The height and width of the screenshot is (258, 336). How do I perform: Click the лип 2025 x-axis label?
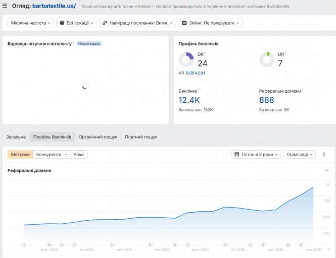click(162, 249)
